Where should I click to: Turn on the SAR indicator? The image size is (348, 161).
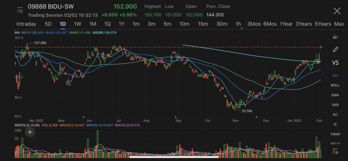335,105
